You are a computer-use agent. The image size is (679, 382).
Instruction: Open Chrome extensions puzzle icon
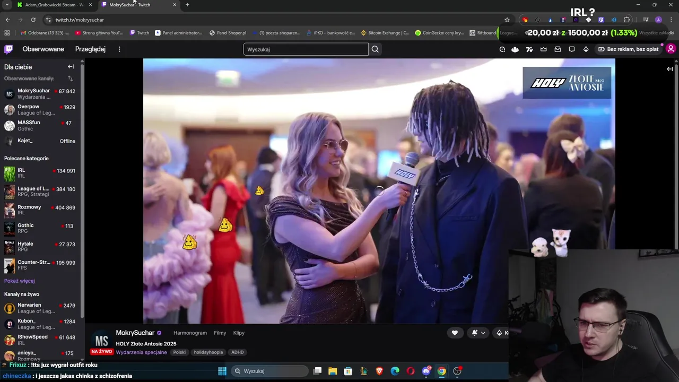click(627, 20)
